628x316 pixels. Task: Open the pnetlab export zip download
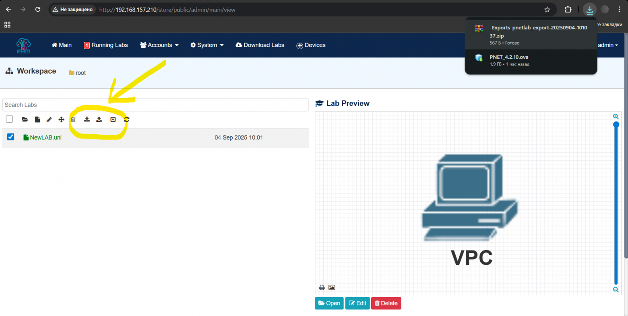(531, 35)
